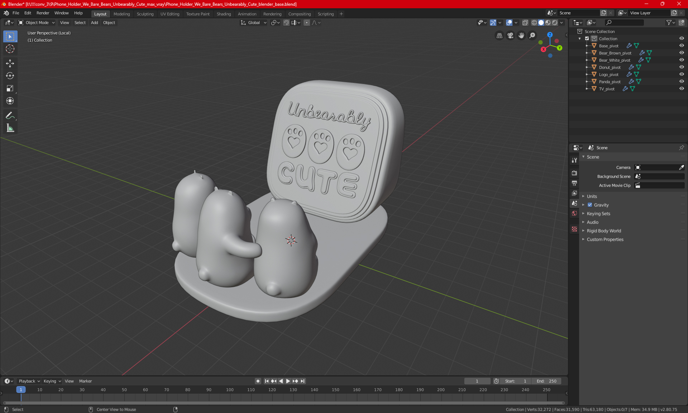Open the Tool properties tab
This screenshot has height=413, width=688.
click(x=574, y=160)
